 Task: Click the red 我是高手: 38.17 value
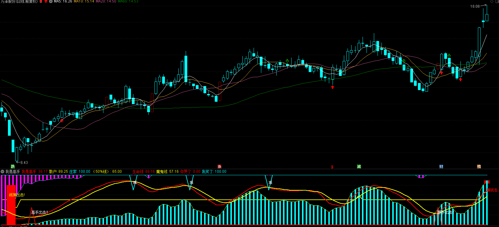35,172
